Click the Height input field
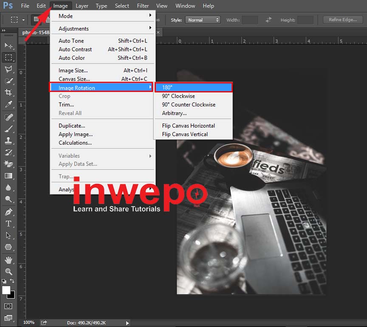Screen dimensions: 367x327 click(305, 20)
